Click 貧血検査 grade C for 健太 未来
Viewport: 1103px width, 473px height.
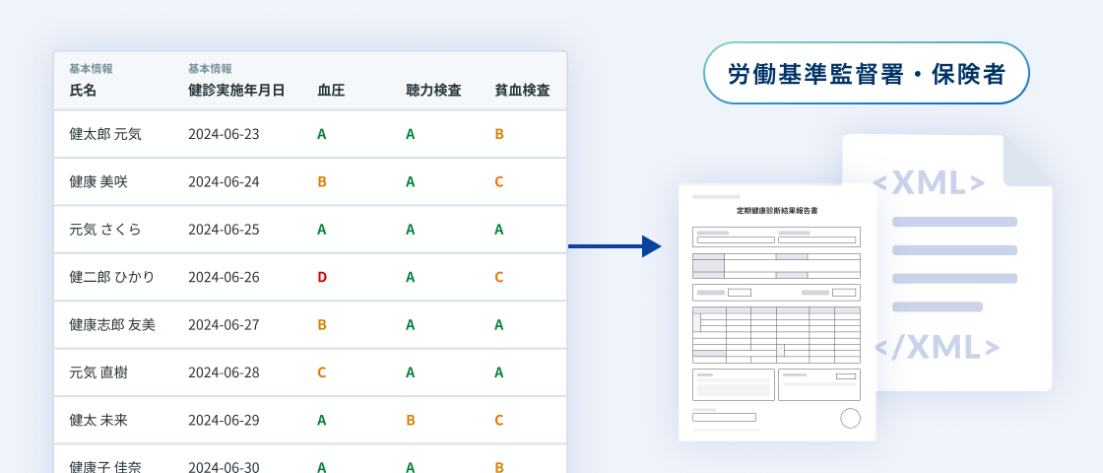point(499,421)
